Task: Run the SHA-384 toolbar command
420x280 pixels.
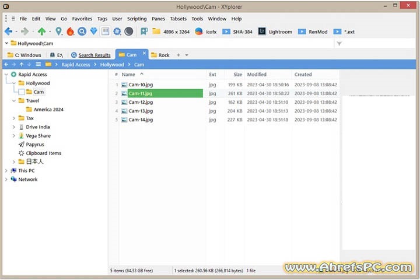Action: (237, 32)
